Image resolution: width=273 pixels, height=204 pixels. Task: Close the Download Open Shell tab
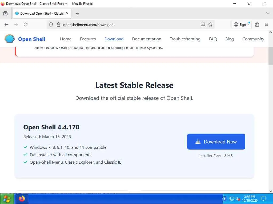[67, 13]
